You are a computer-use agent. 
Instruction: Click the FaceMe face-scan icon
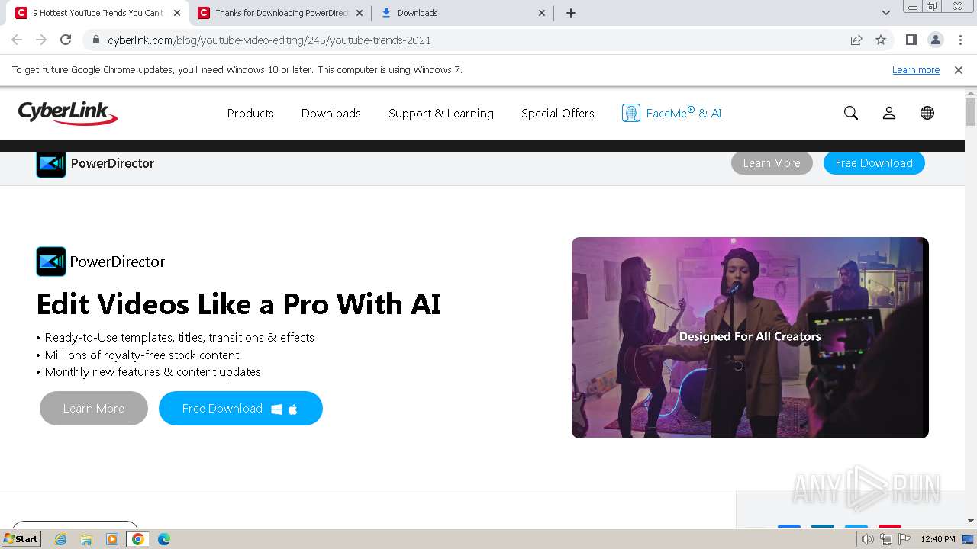631,113
